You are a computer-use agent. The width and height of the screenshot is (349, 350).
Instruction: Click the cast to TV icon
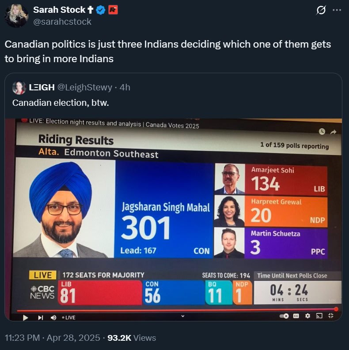(x=319, y=316)
